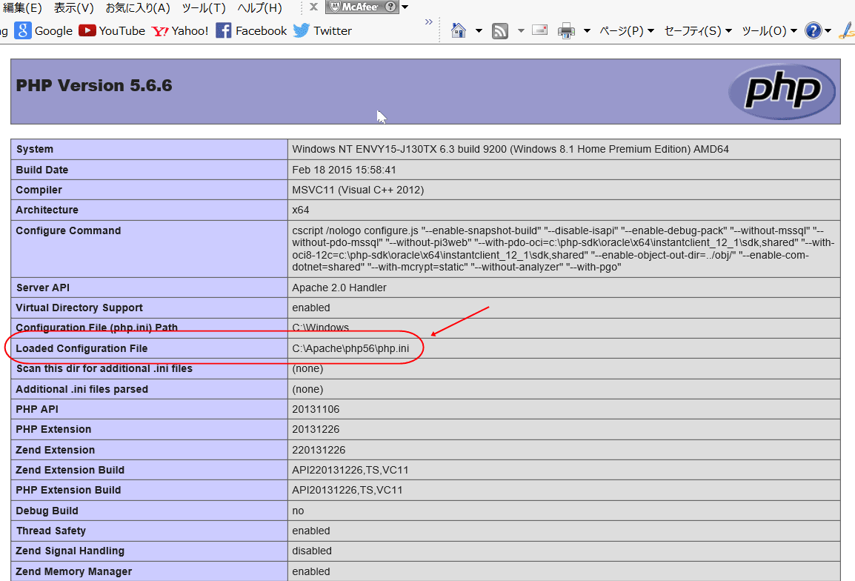Open the YouTube favorites link
Screen dimensions: 855x581
click(112, 31)
